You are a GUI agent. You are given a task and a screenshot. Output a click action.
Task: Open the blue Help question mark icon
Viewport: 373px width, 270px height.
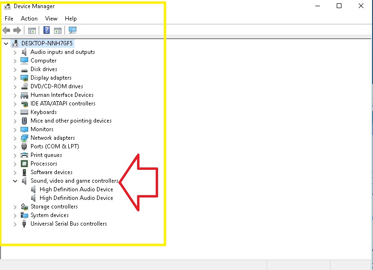pos(47,30)
